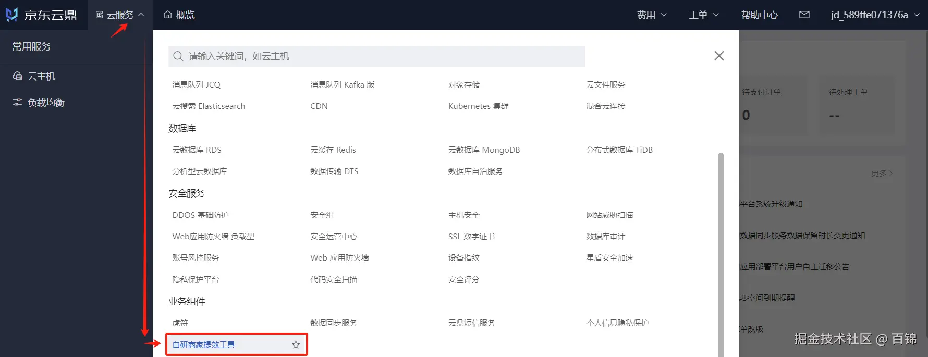Open Web应用防火墙 负载型
Viewport: 928px width, 357px height.
(213, 237)
